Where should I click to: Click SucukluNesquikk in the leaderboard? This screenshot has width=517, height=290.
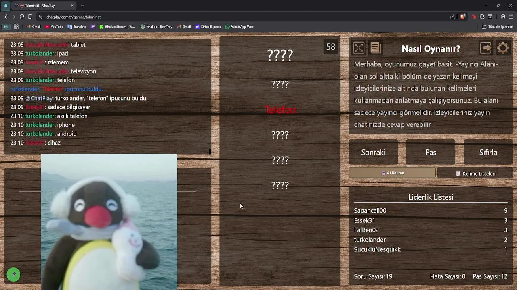tap(377, 249)
